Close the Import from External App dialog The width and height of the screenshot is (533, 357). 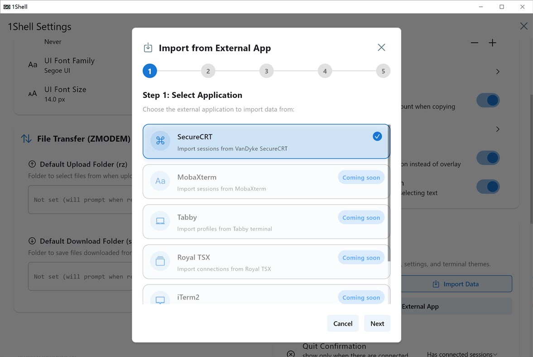[x=381, y=47]
